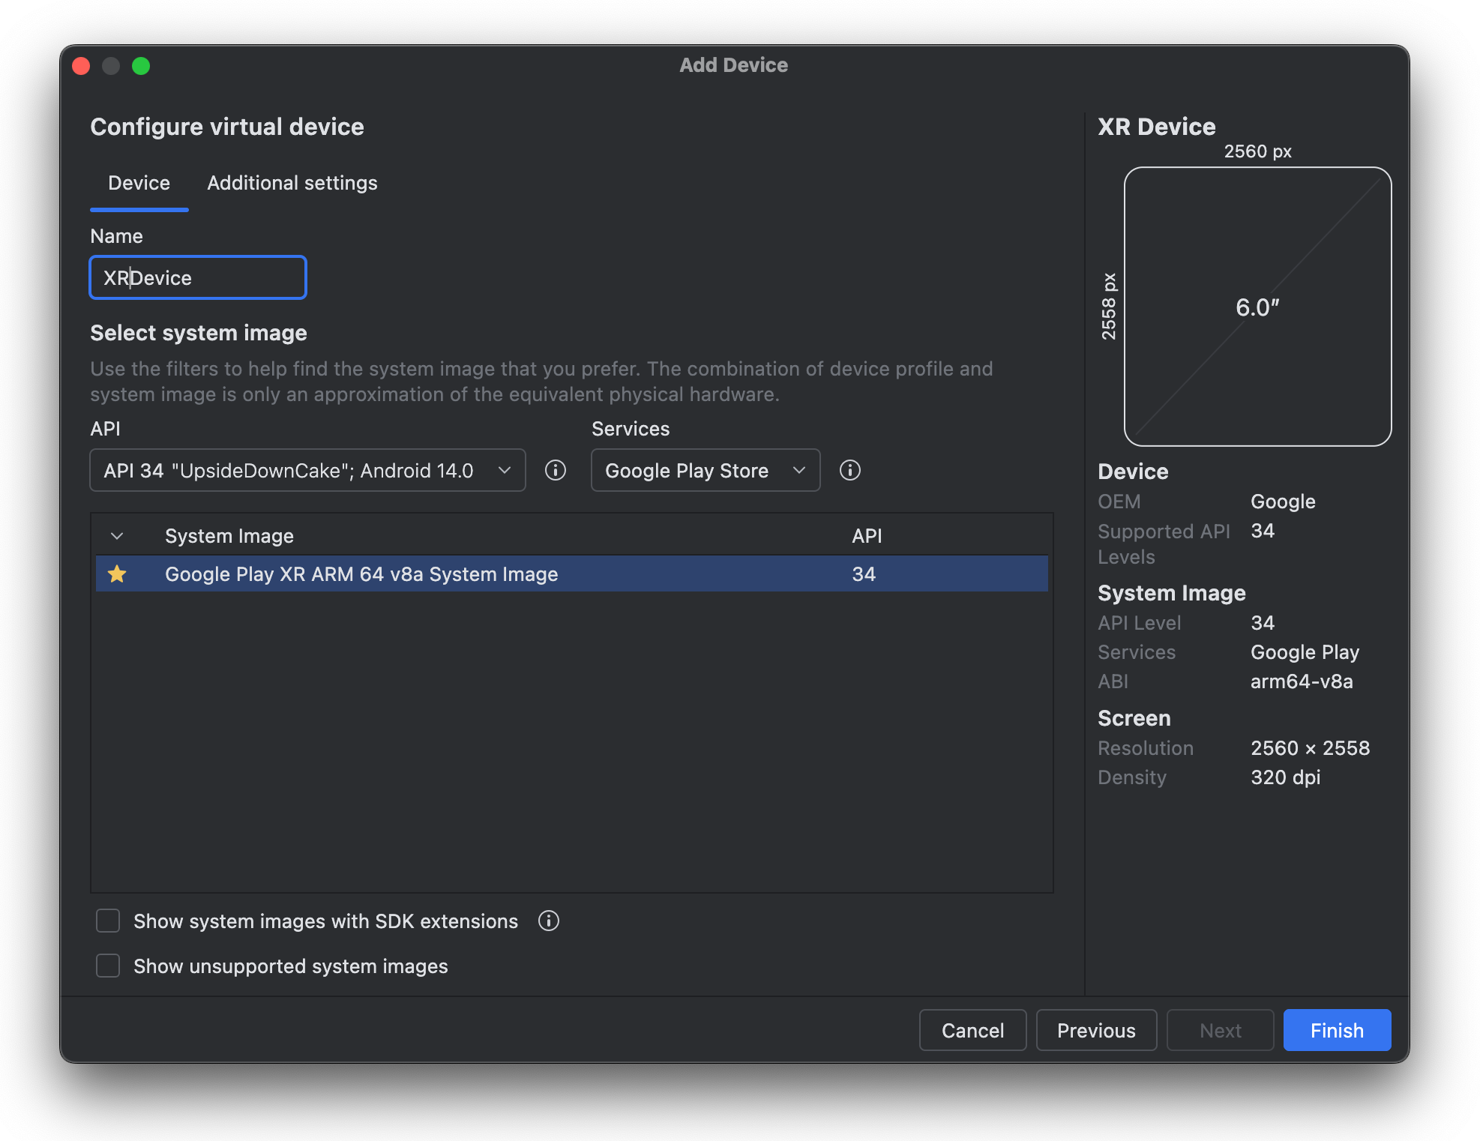The height and width of the screenshot is (1141, 1480).
Task: Click the red close window button
Action: [81, 66]
